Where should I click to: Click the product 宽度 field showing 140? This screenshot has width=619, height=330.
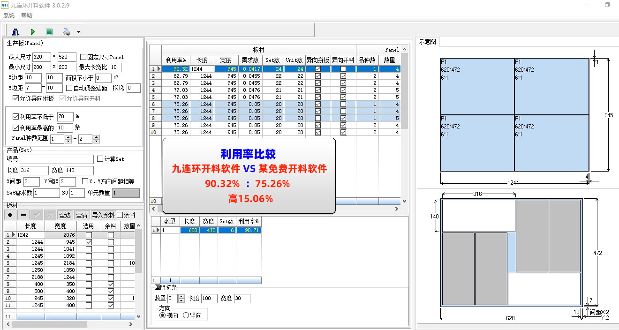(79, 171)
